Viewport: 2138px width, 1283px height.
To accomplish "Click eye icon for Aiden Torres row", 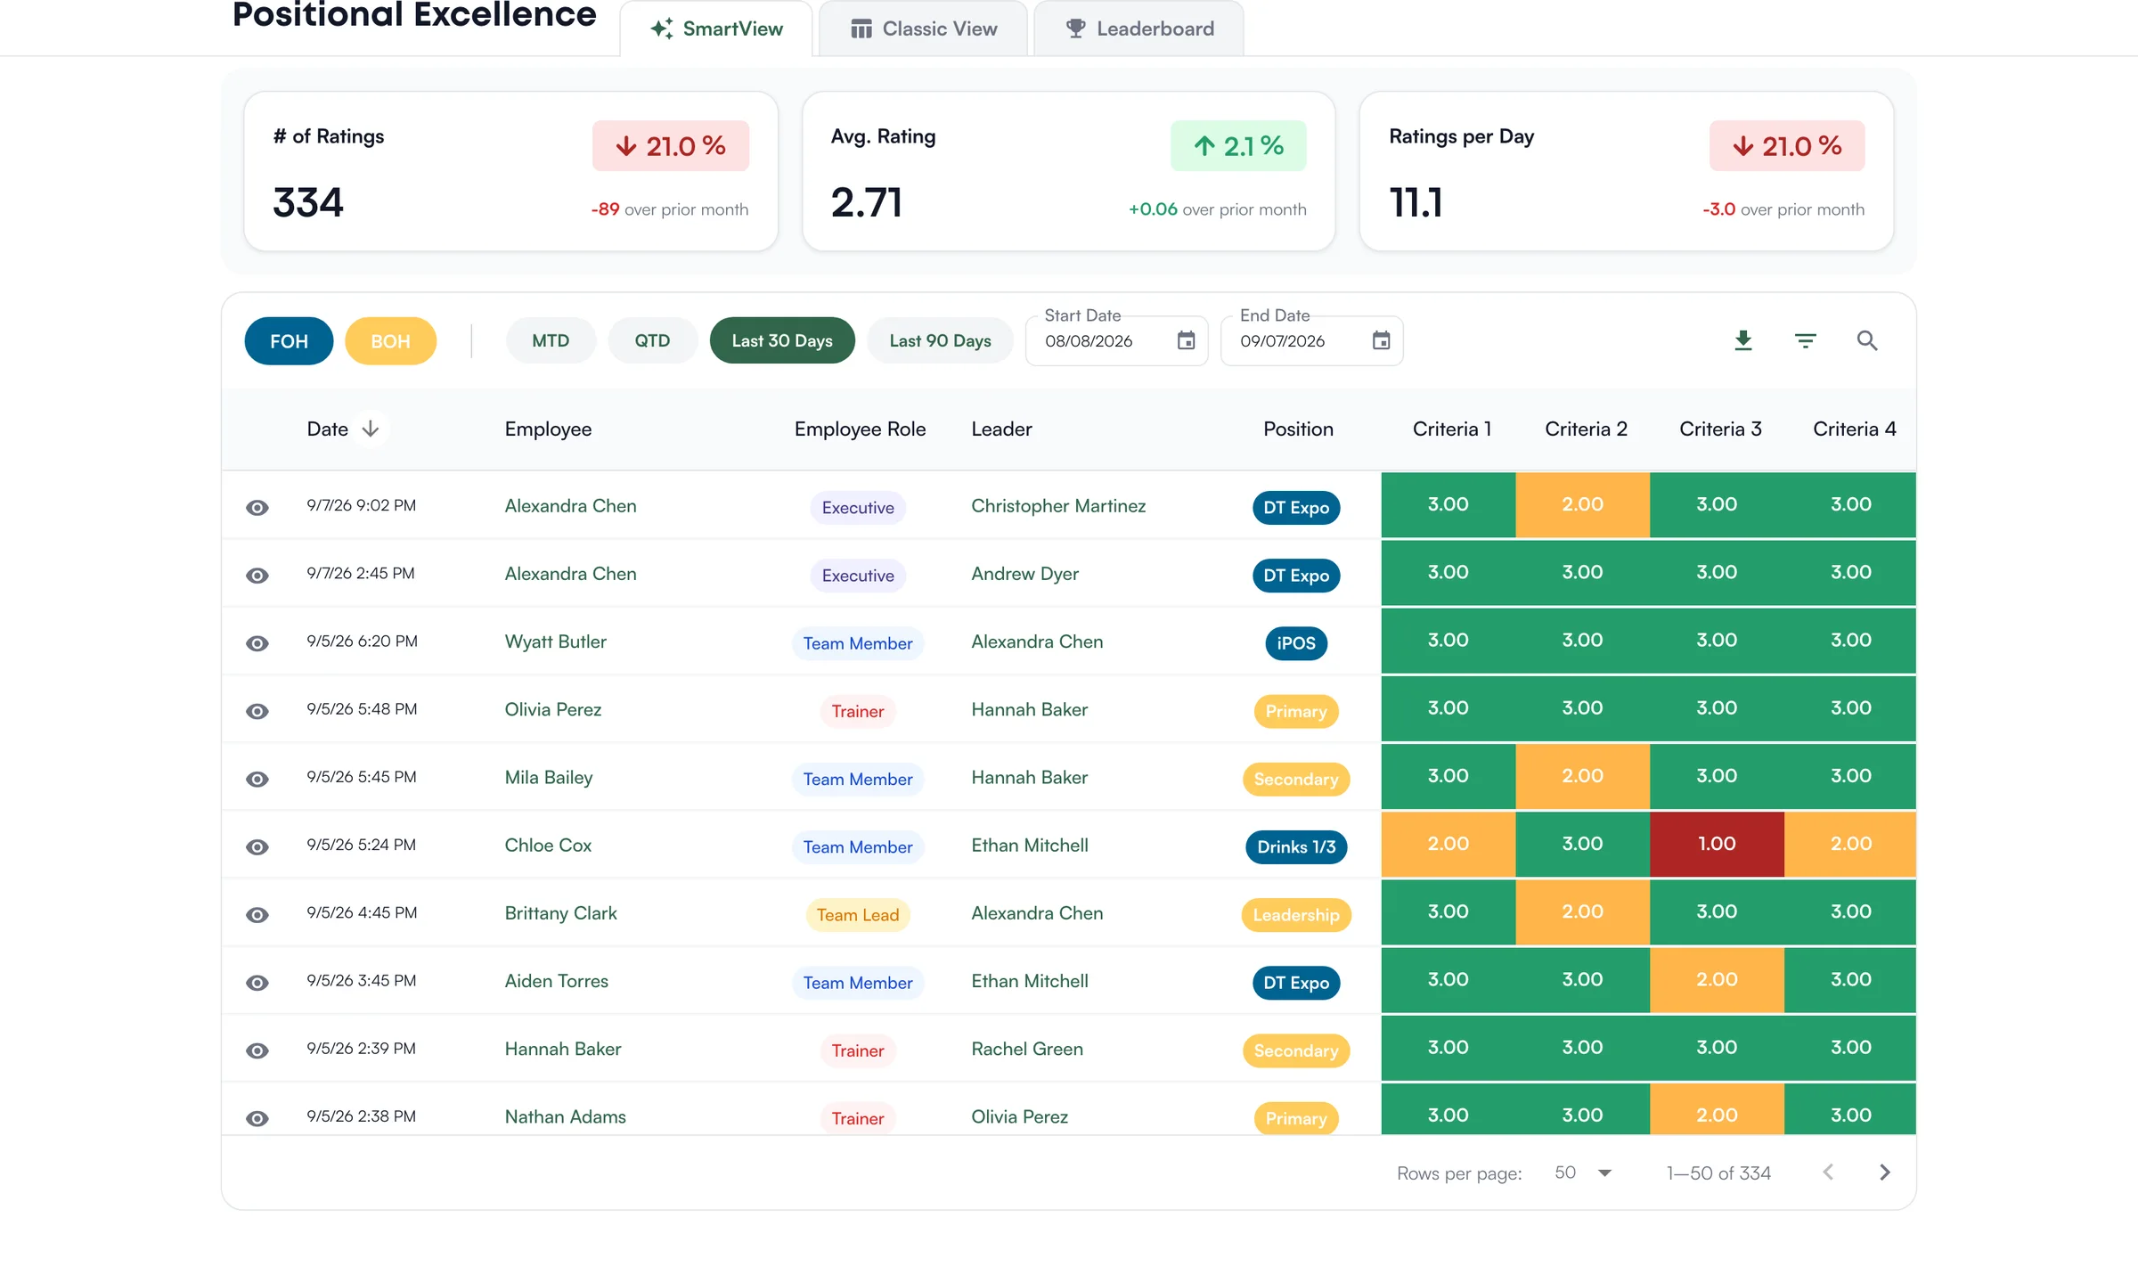I will pyautogui.click(x=257, y=983).
